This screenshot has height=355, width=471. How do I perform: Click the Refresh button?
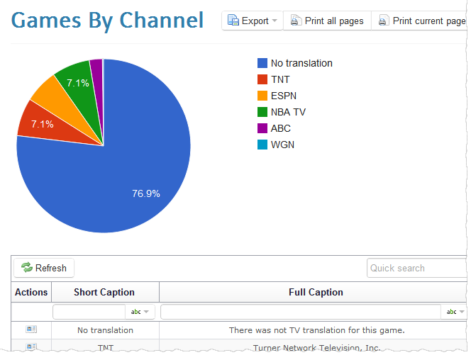[x=44, y=268]
